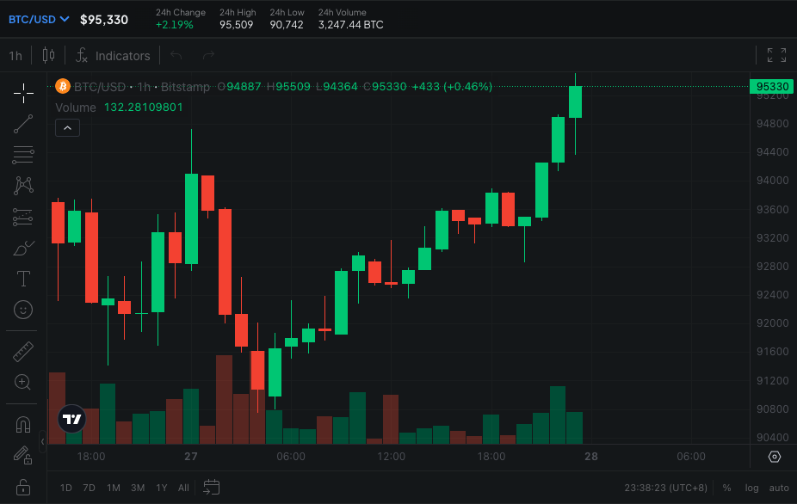Open the candlestick chart style selector

[48, 56]
